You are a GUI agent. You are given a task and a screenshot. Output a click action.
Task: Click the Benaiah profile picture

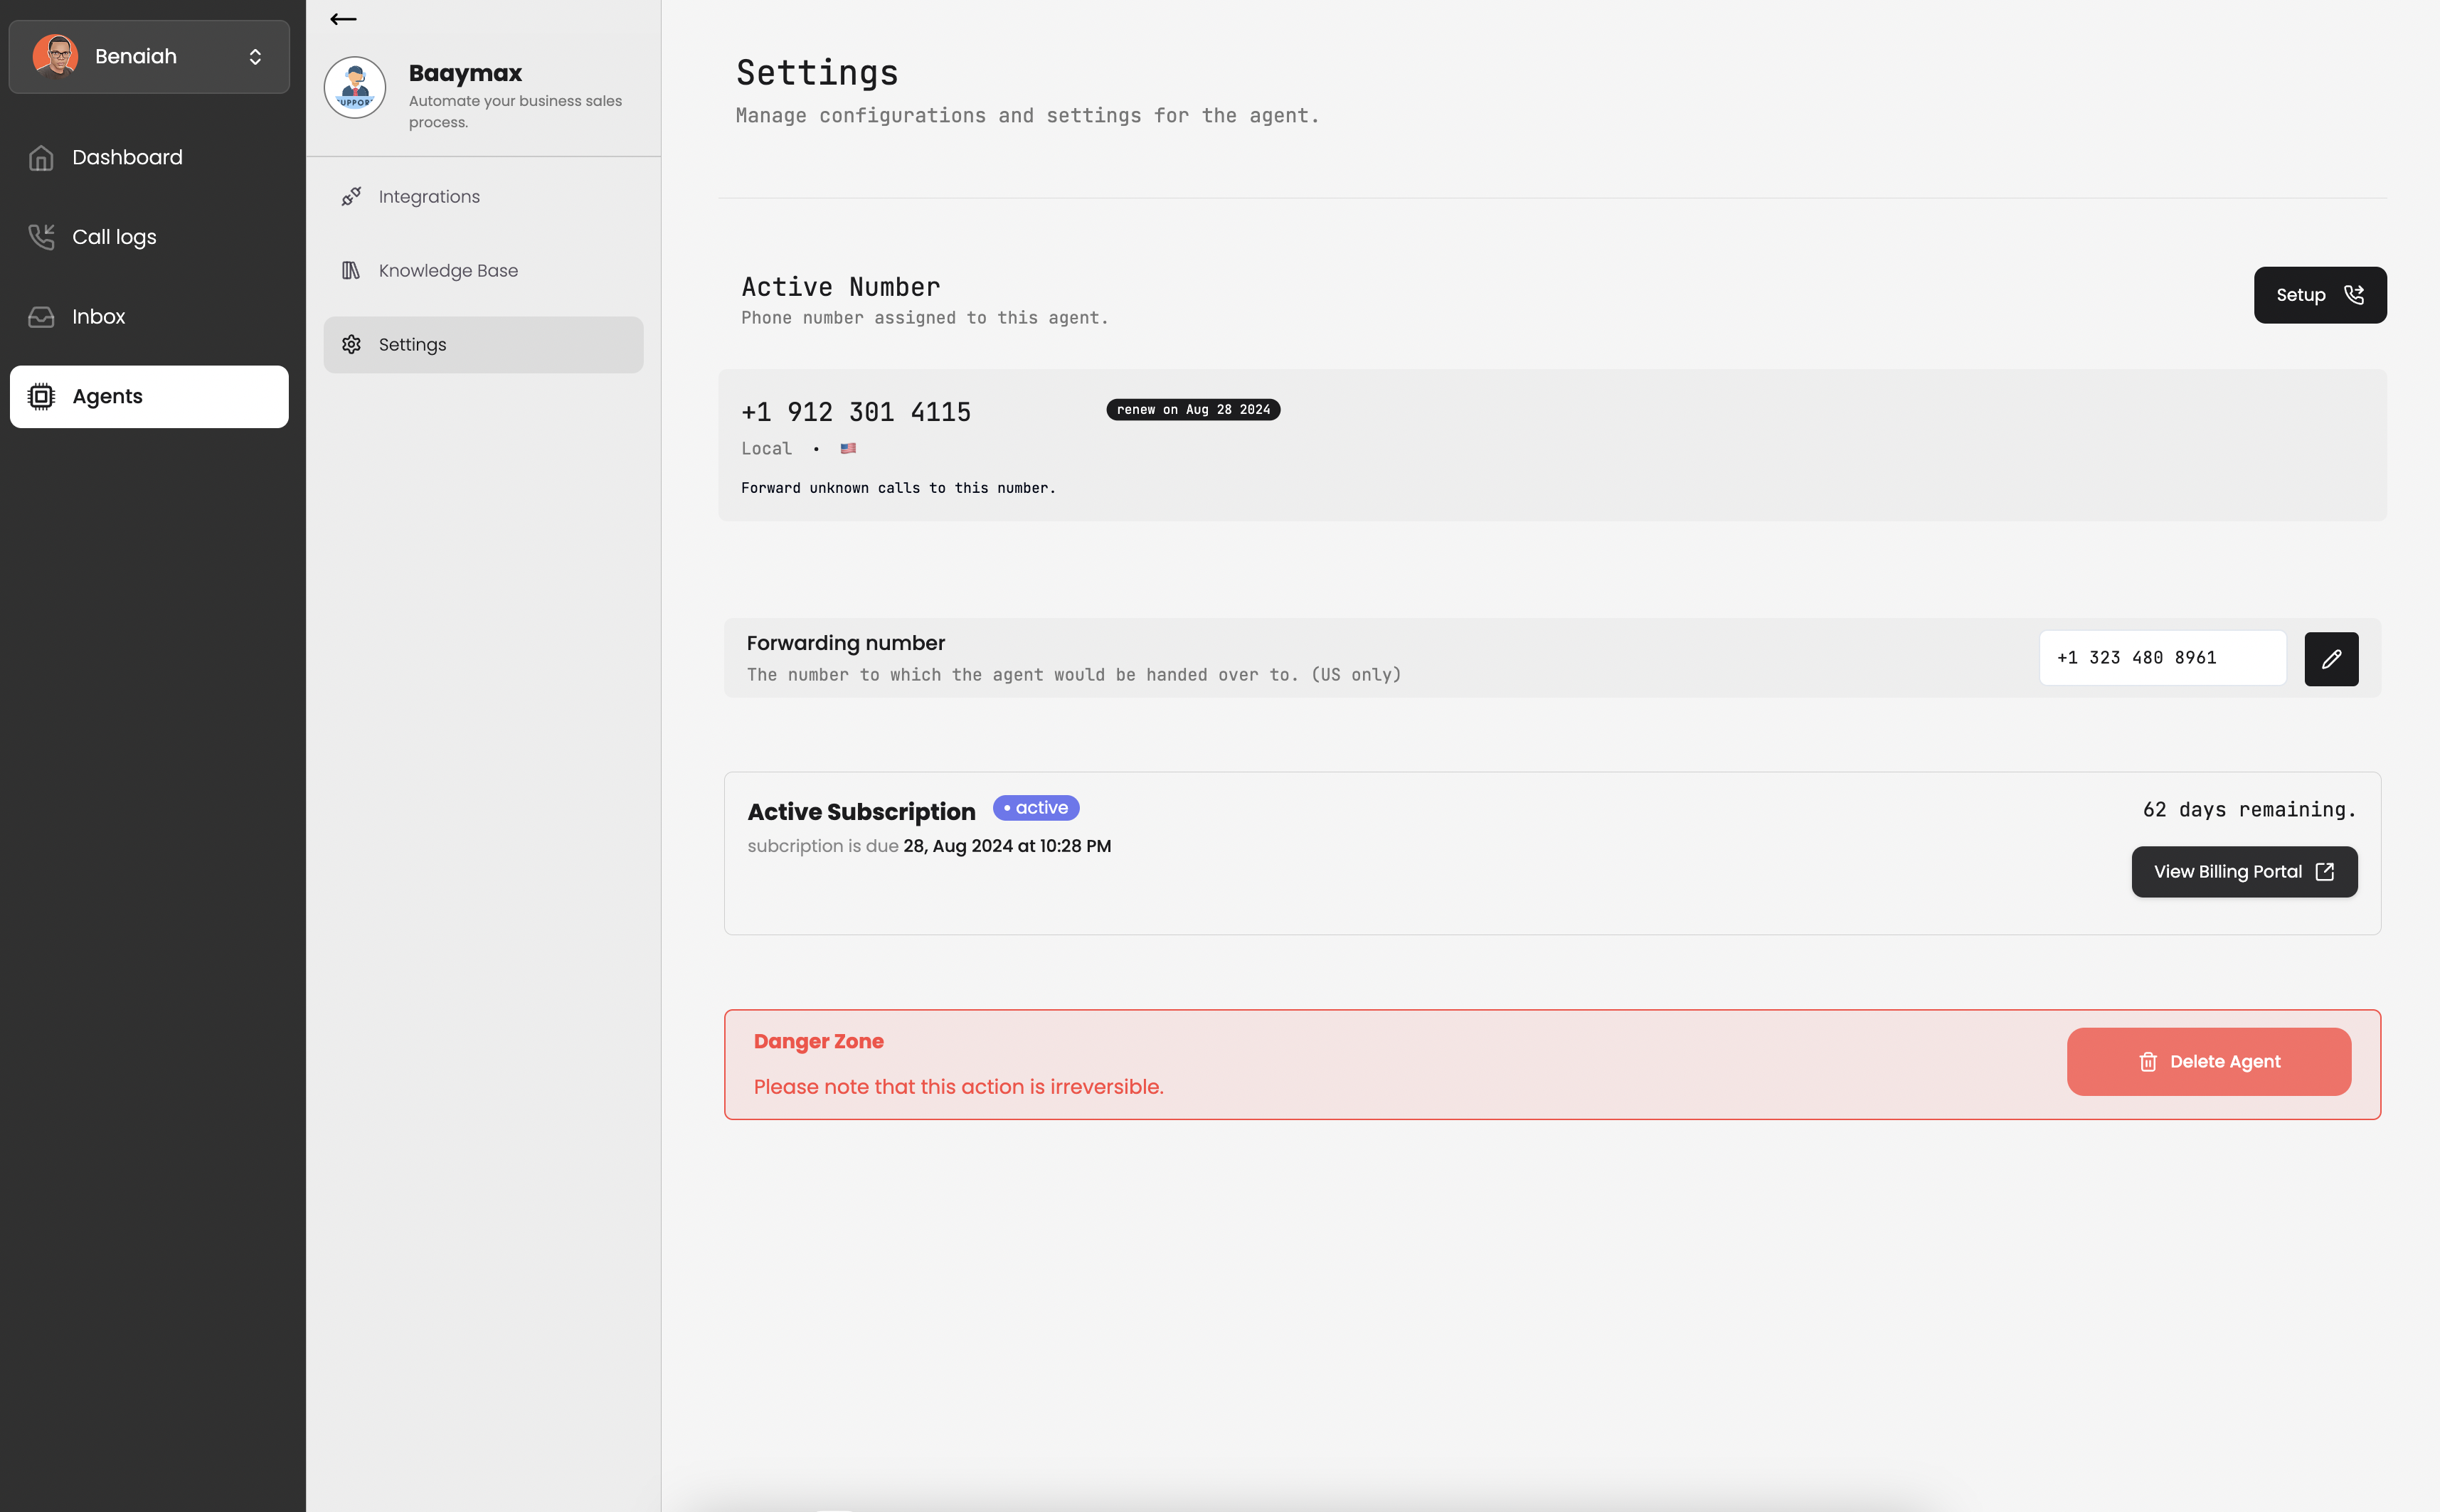point(55,56)
